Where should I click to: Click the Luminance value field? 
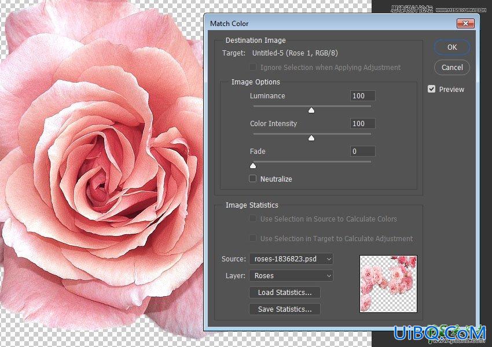click(x=362, y=96)
